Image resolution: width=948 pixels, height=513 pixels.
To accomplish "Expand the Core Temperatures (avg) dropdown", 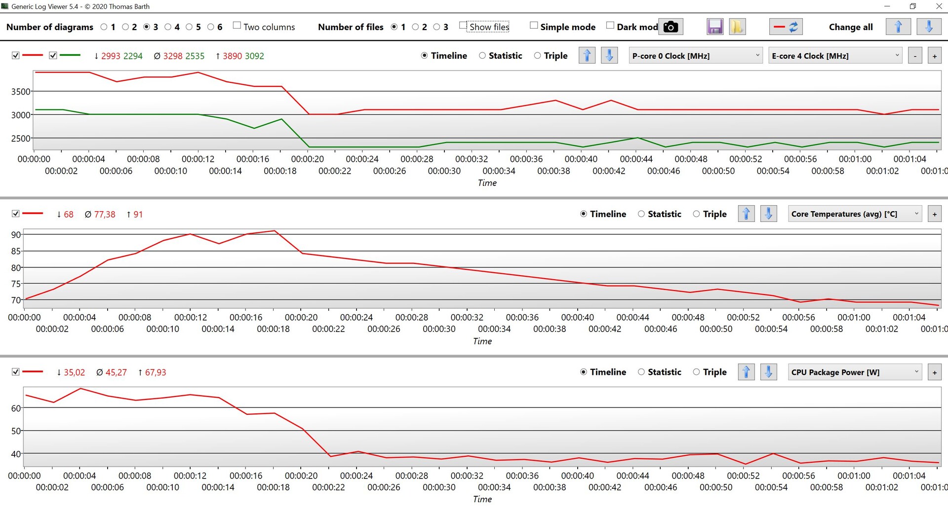I will coord(854,214).
